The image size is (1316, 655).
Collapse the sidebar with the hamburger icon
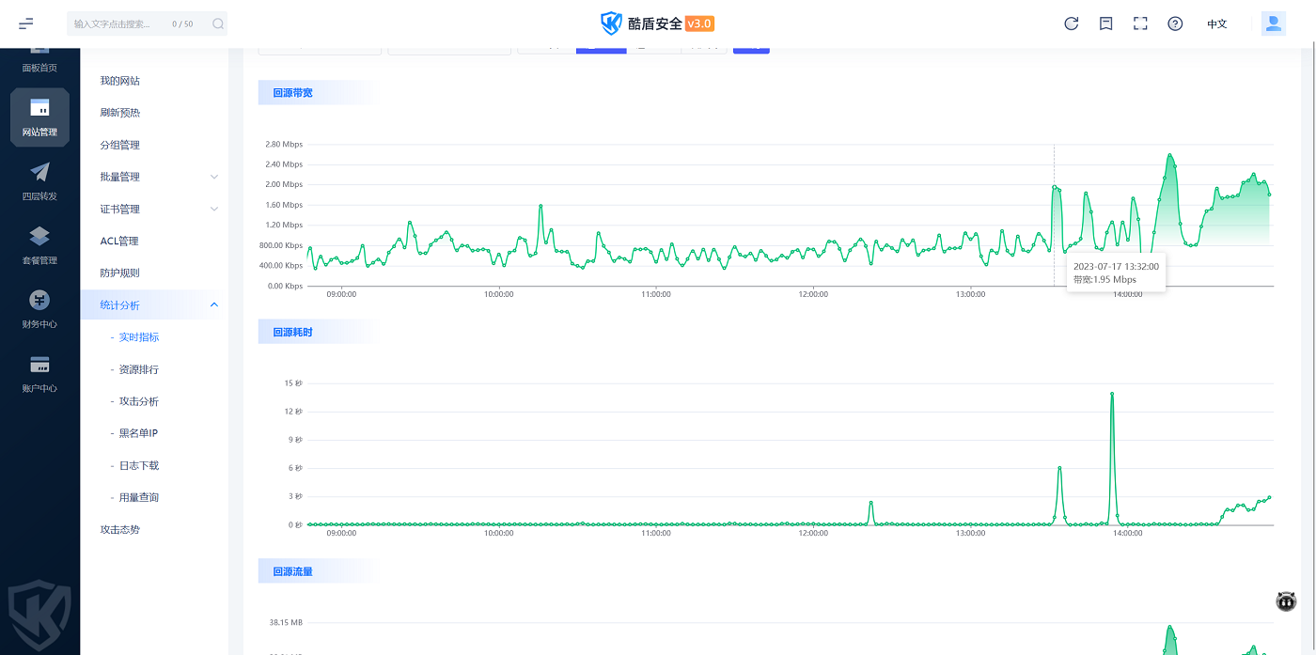click(x=25, y=23)
